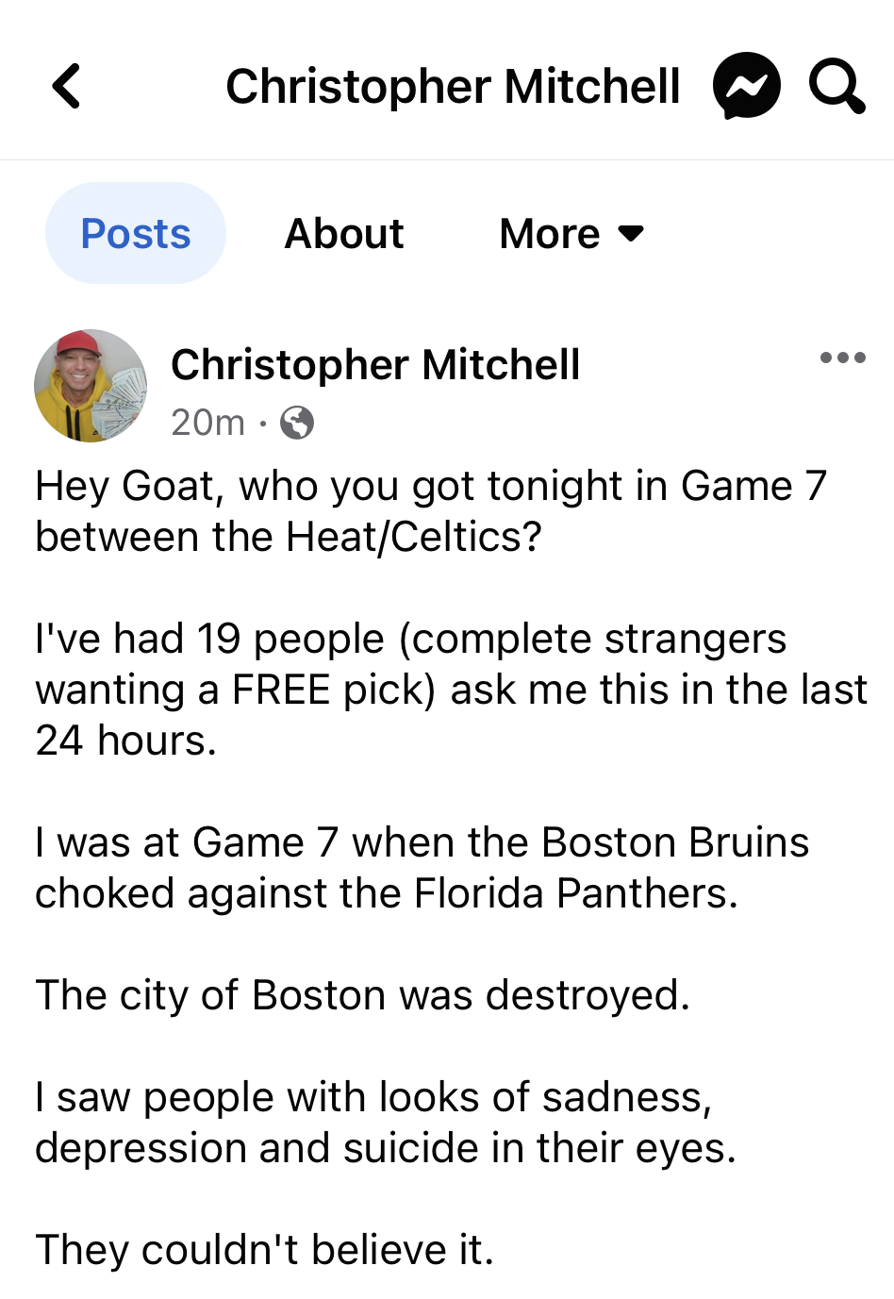894x1299 pixels.
Task: Tap 'The city of Boston was destroyed.'
Action: click(363, 995)
